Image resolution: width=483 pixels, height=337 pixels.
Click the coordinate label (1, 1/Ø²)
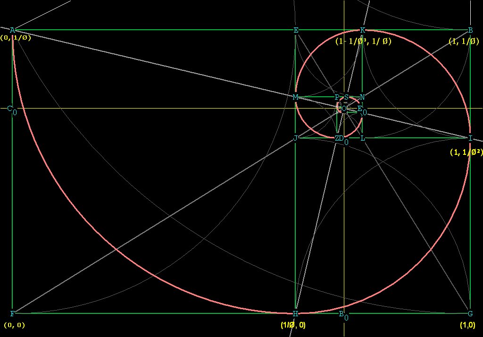pyautogui.click(x=466, y=152)
